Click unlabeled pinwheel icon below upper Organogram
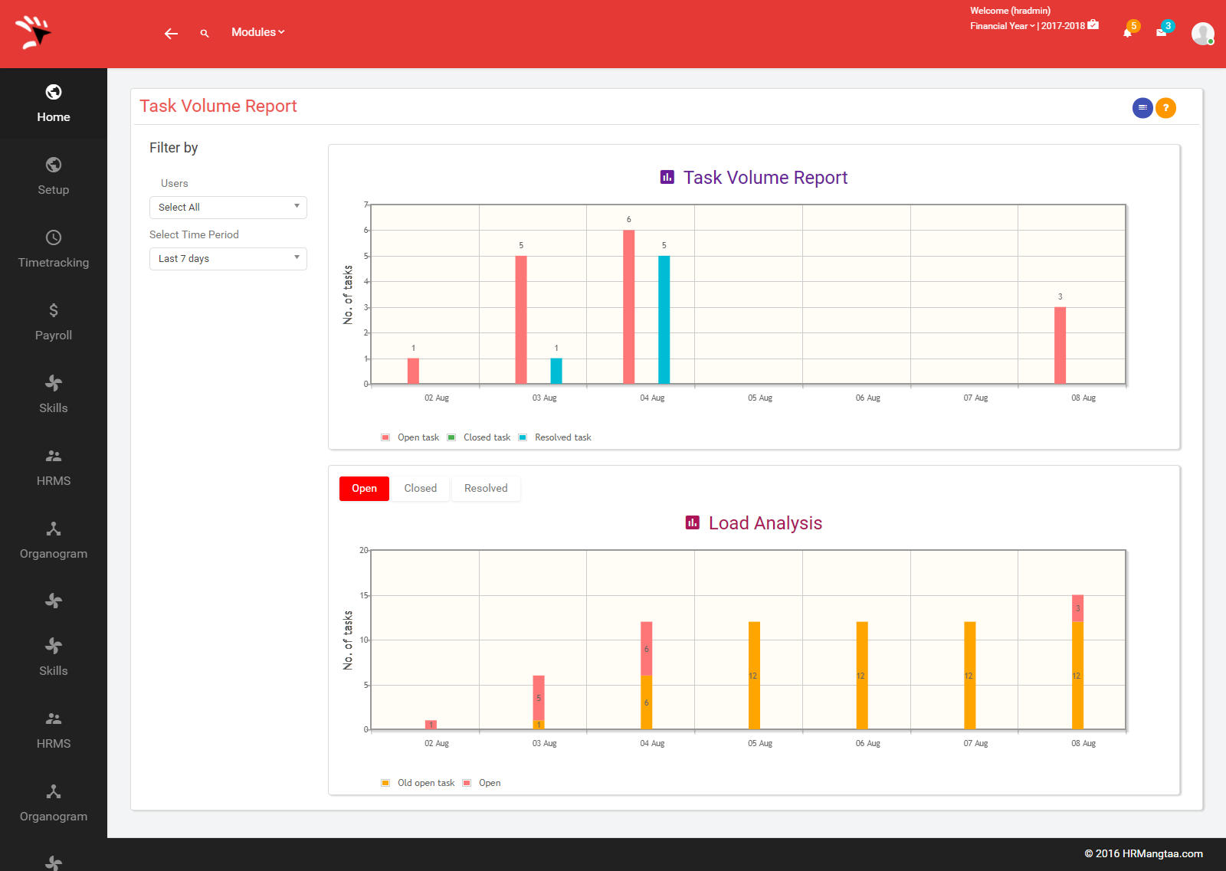The image size is (1226, 871). (x=54, y=601)
